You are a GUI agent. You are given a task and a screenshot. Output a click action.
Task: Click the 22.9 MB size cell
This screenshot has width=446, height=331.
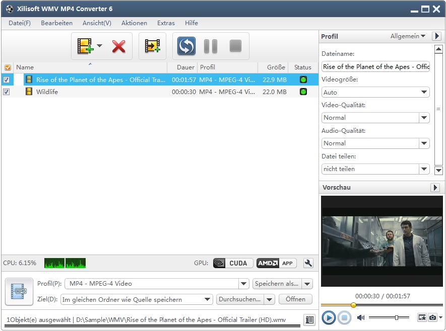click(x=275, y=80)
